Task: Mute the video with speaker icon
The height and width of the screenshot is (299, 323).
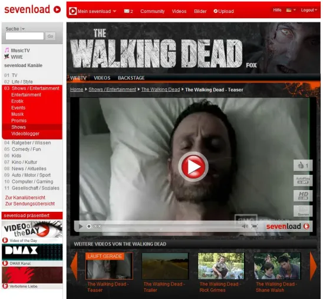Action: click(x=245, y=226)
